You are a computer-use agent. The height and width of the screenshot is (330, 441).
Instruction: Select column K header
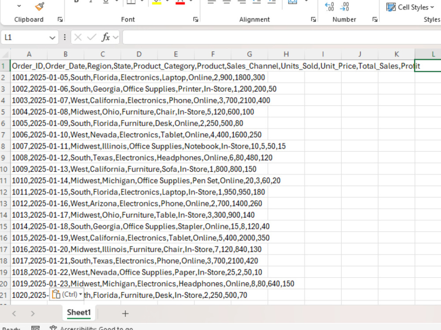396,54
